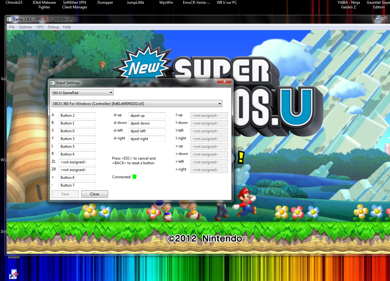Select the JumpLittle desktop shortcut

(x=135, y=3)
